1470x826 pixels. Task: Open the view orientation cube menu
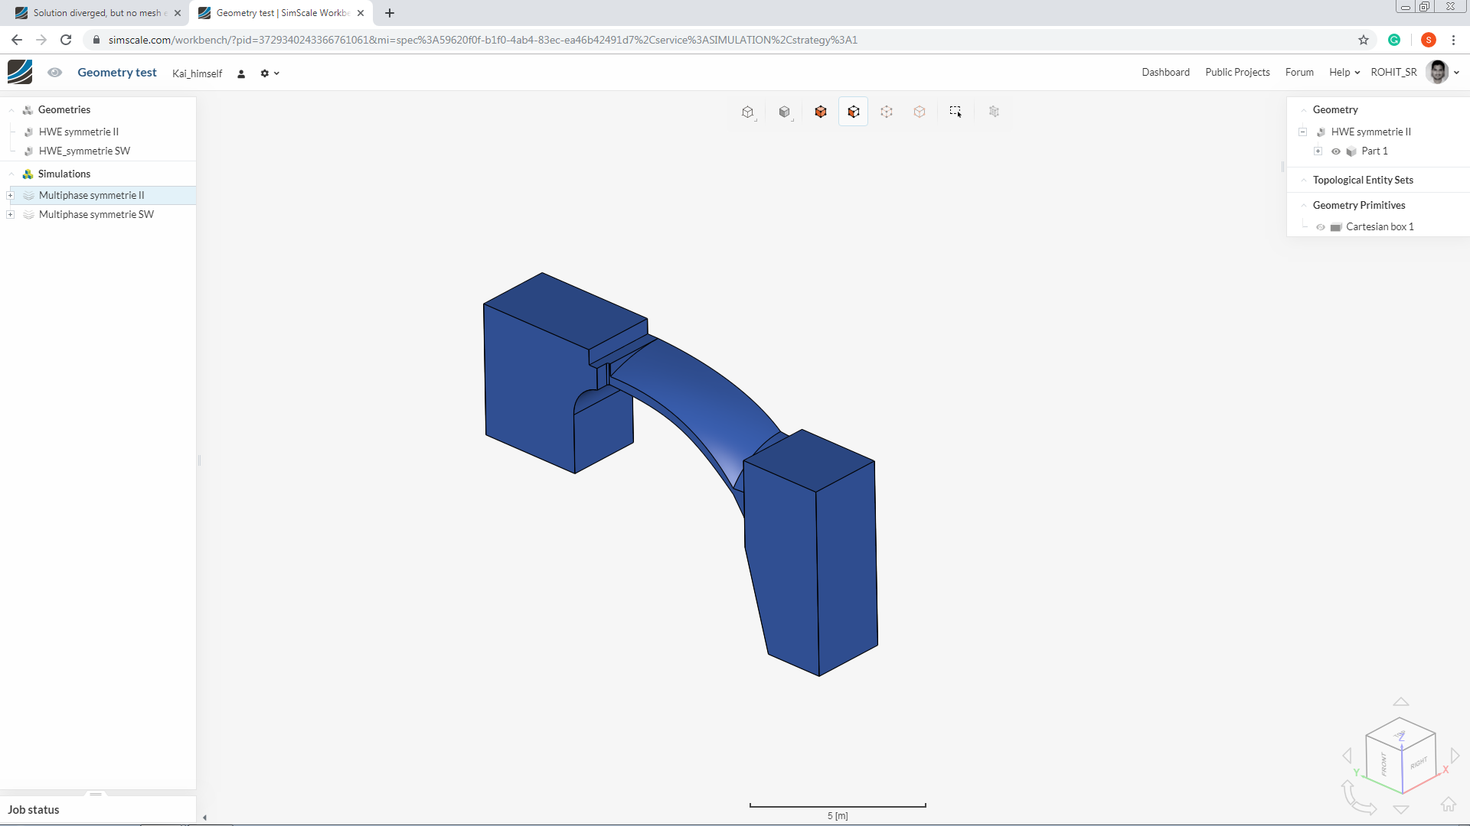click(x=748, y=112)
